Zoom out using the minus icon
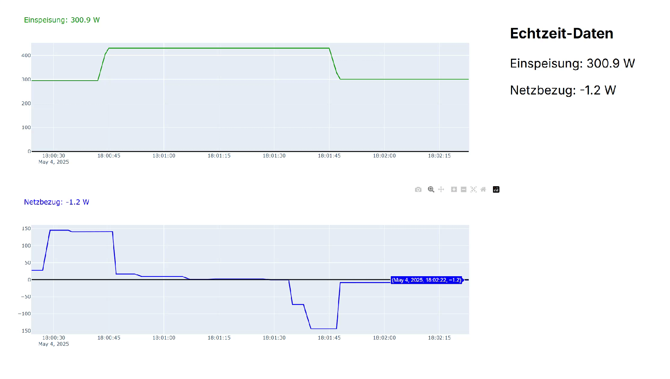Viewport: 670px width, 379px height. pyautogui.click(x=464, y=189)
